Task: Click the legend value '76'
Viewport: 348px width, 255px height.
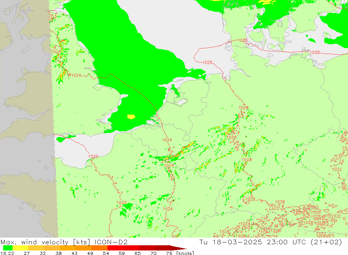Action: coord(169,253)
